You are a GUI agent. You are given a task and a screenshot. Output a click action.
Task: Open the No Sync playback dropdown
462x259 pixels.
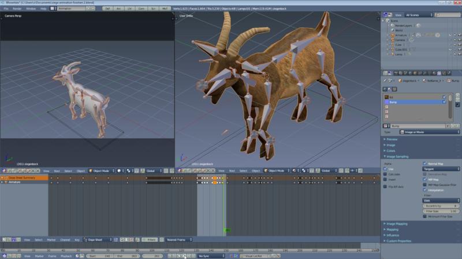211,256
